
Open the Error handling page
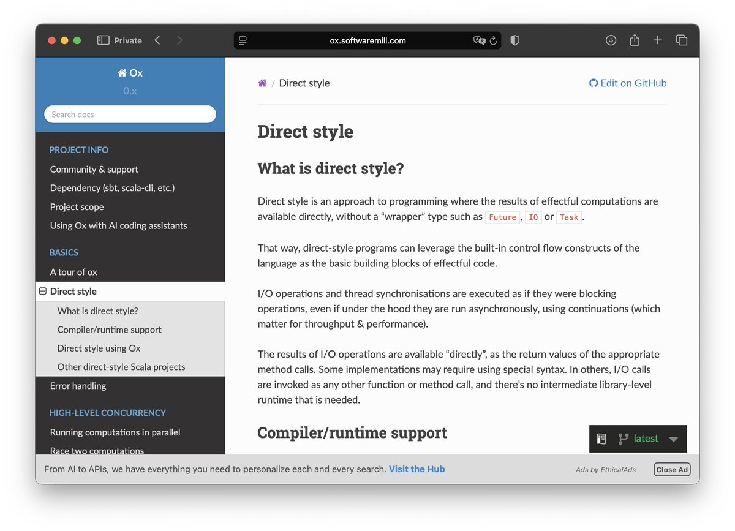tap(78, 386)
